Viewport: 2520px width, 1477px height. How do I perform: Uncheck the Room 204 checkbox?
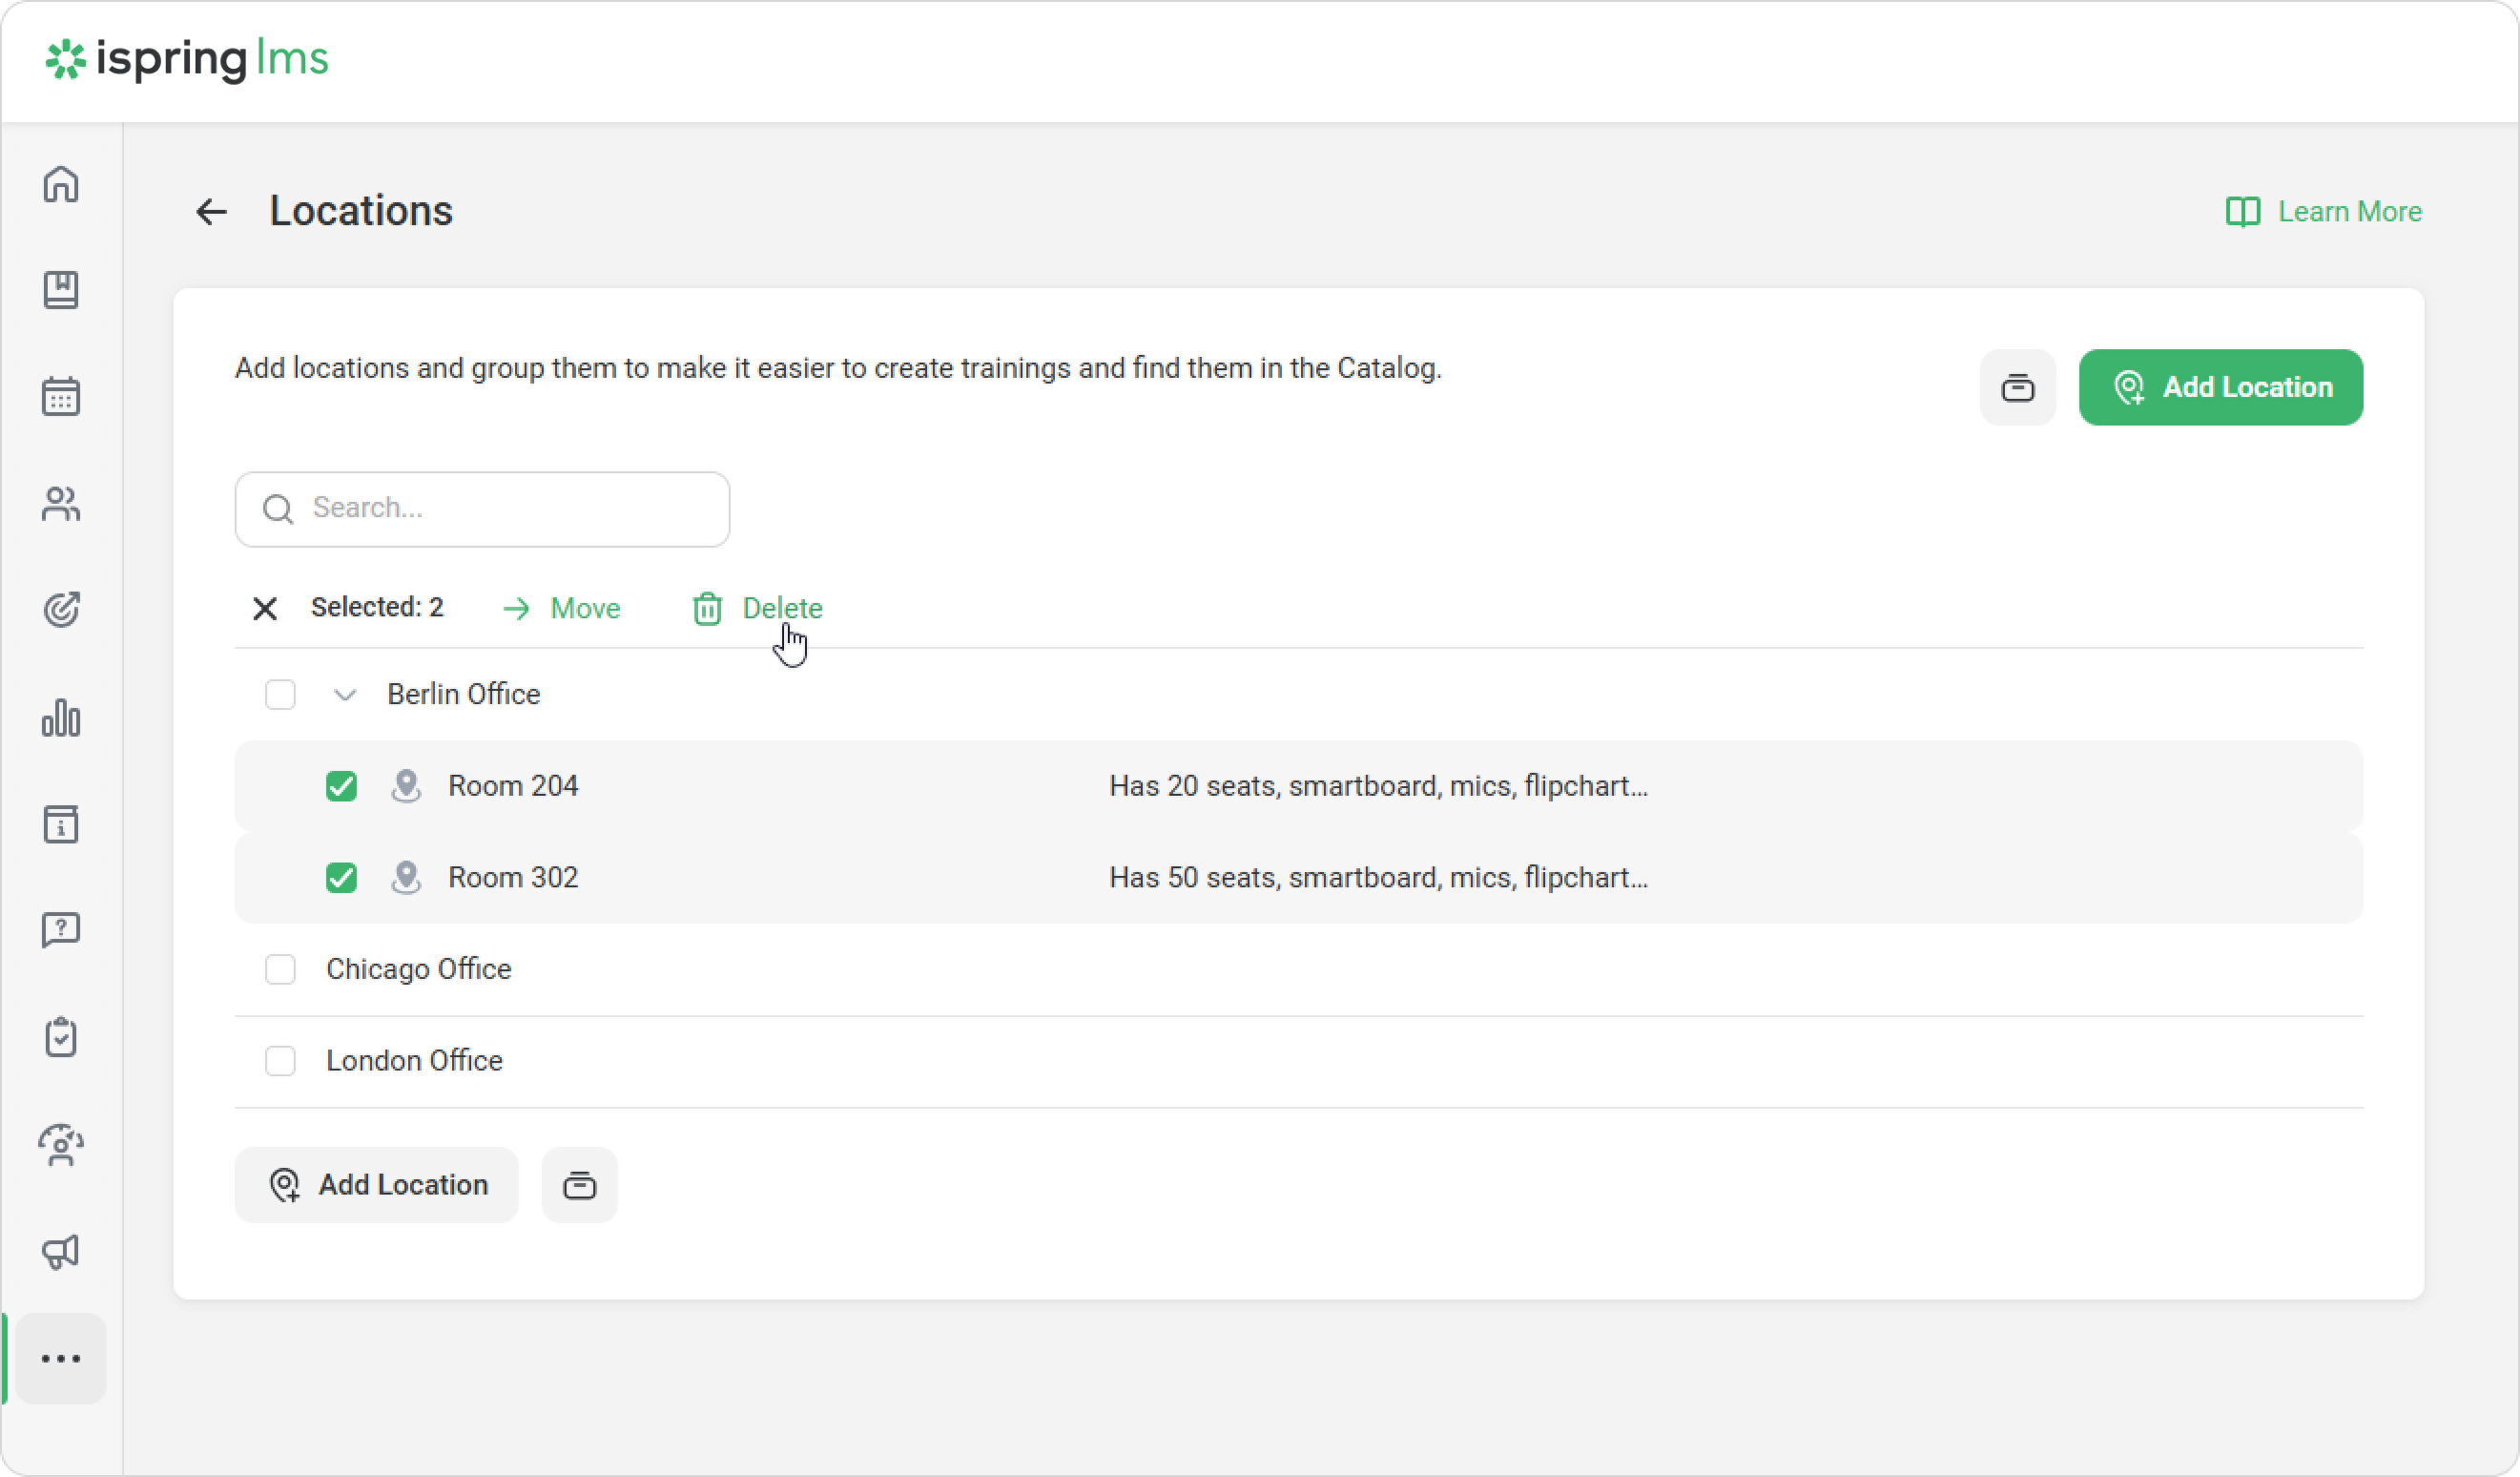[x=341, y=787]
